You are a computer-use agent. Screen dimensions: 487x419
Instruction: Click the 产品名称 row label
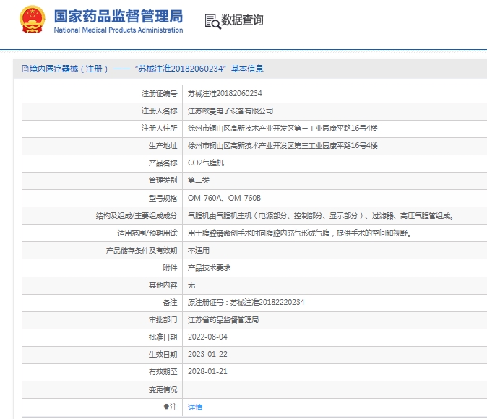pyautogui.click(x=163, y=163)
